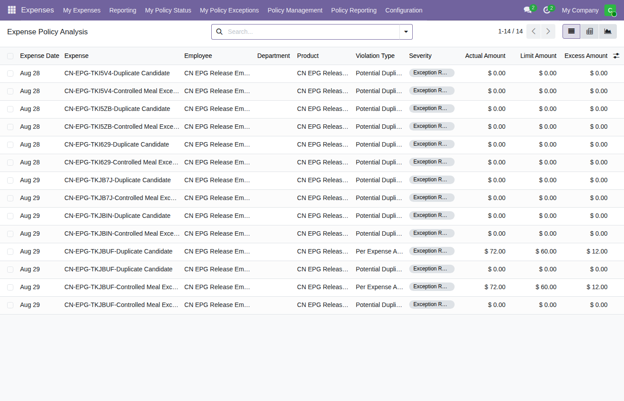Switch to list view
The width and height of the screenshot is (624, 401).
(x=571, y=31)
